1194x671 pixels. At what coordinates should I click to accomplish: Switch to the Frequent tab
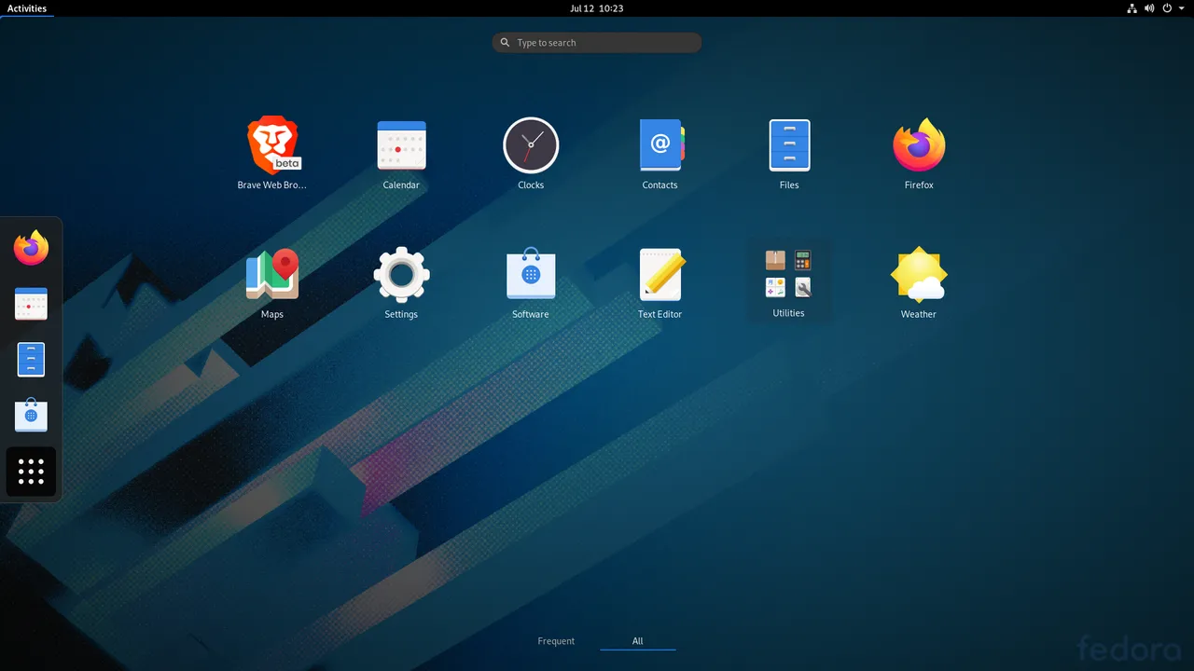pyautogui.click(x=556, y=641)
